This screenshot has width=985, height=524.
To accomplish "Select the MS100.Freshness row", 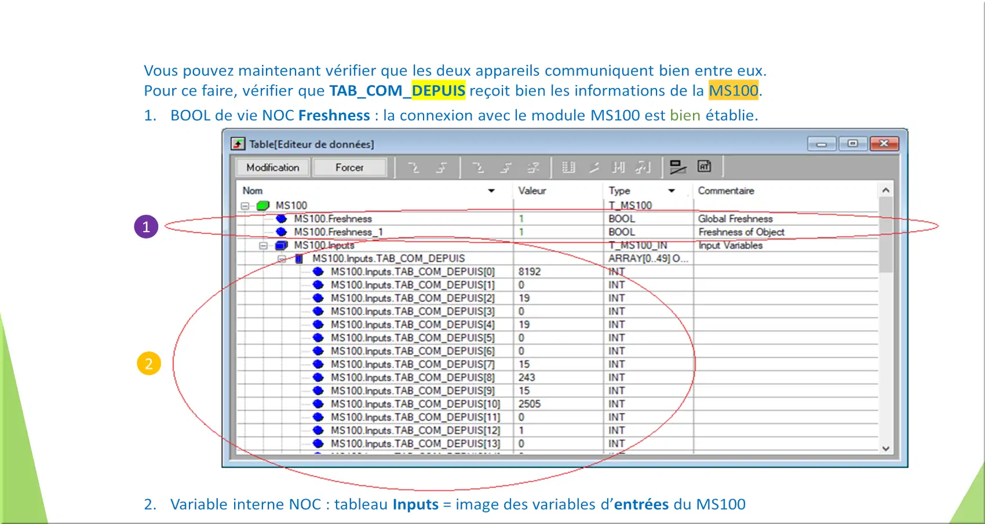I will click(x=557, y=219).
